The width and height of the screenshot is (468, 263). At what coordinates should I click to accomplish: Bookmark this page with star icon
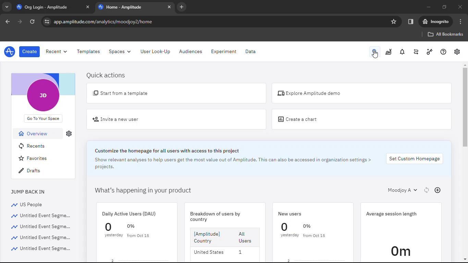[x=394, y=22]
